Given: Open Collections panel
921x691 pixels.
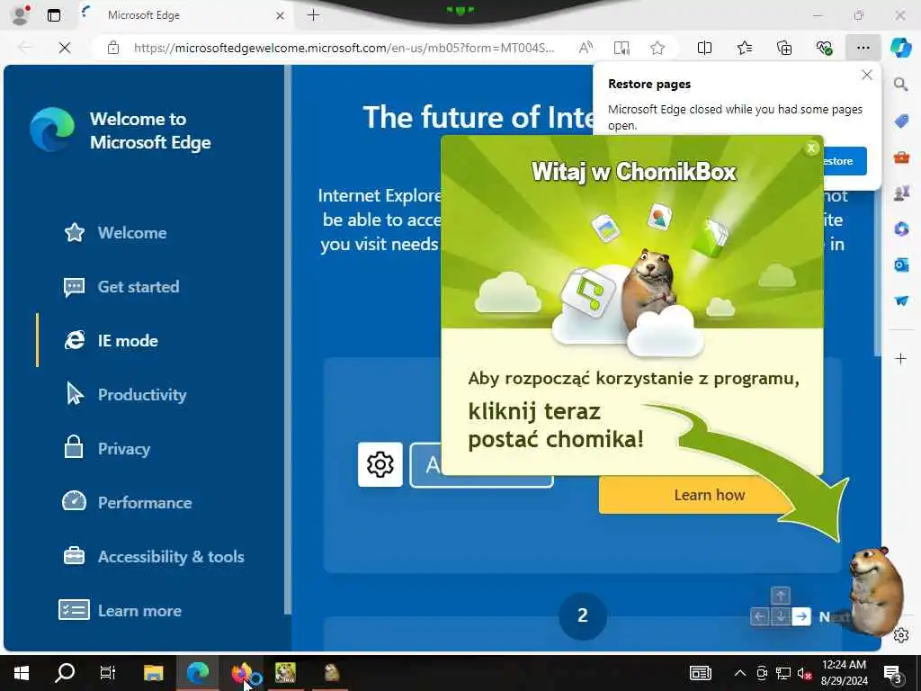Looking at the screenshot, I should coord(784,48).
